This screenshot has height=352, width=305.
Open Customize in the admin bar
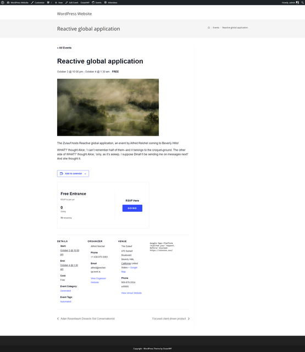click(x=38, y=2)
